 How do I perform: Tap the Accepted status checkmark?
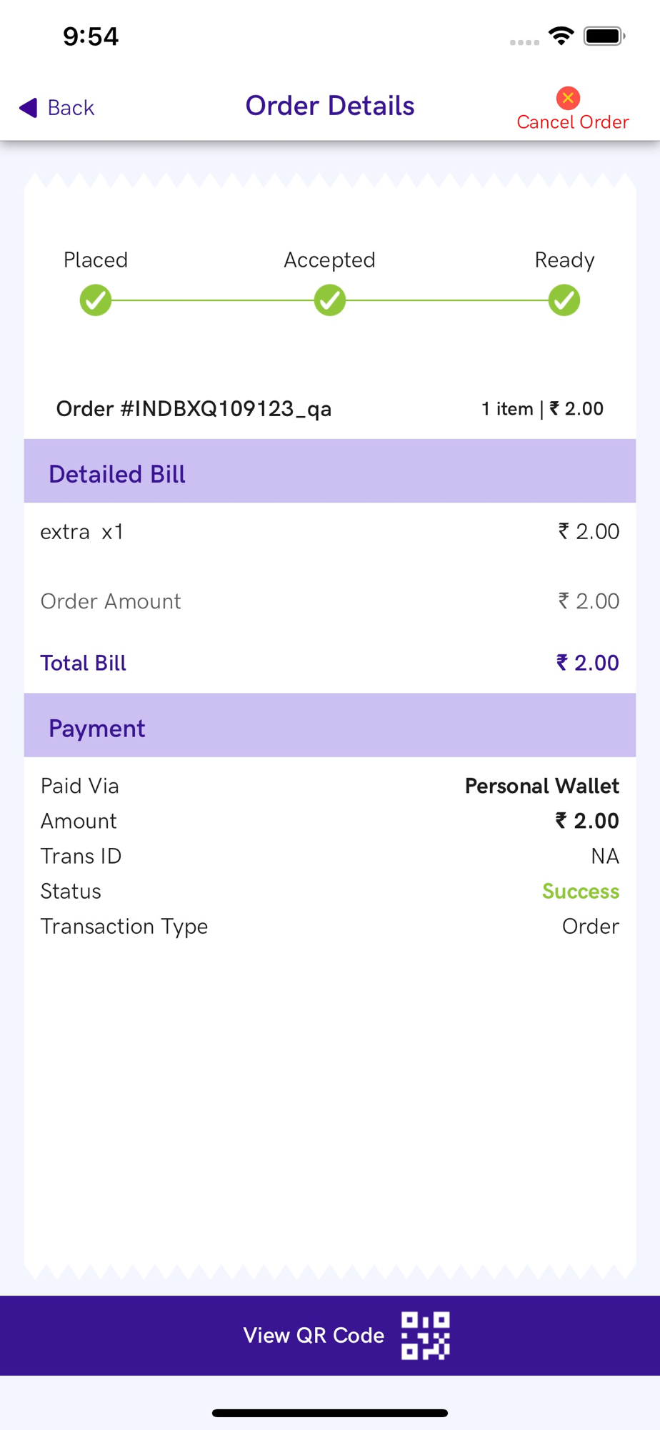click(x=330, y=300)
